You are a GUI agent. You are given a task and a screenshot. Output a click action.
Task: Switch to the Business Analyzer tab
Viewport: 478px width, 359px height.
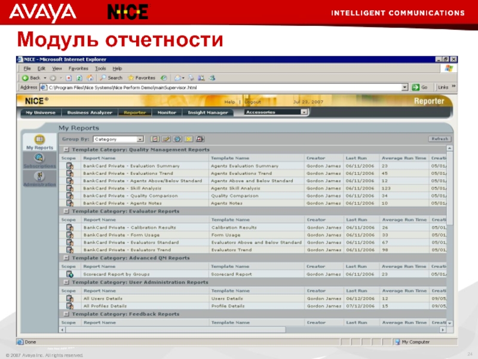coord(90,112)
